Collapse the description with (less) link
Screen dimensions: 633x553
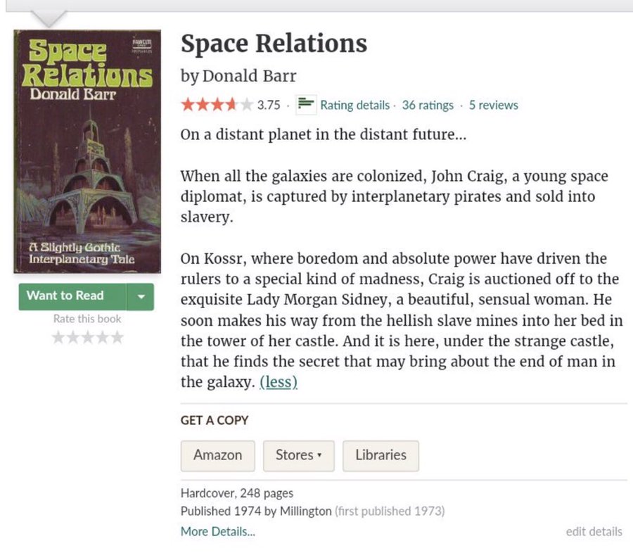pos(278,382)
